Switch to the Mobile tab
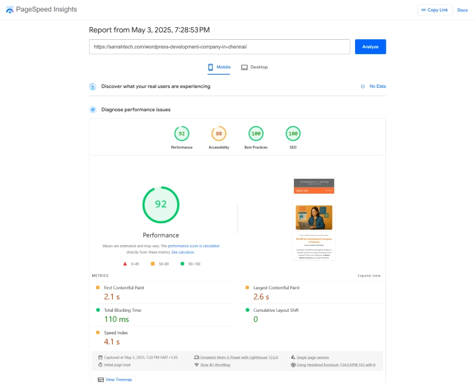Screen dimensions: 475x383 click(219, 67)
